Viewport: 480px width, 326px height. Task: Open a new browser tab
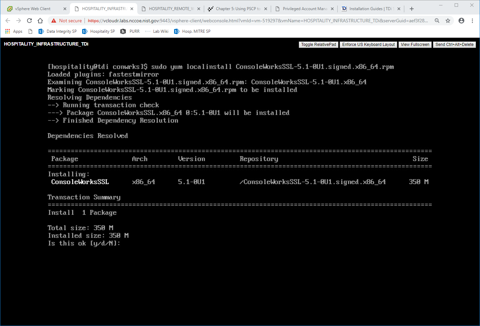[x=412, y=9]
